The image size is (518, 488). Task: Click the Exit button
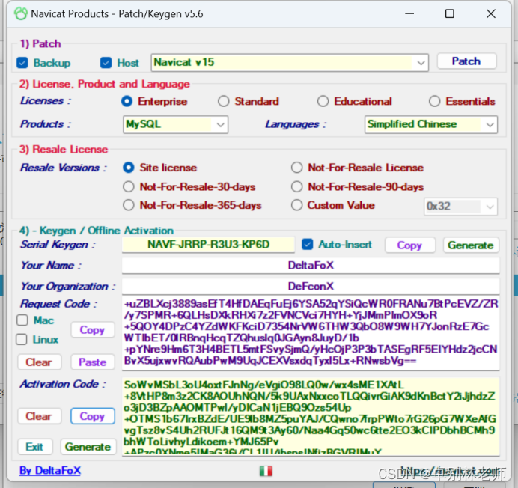coord(35,447)
